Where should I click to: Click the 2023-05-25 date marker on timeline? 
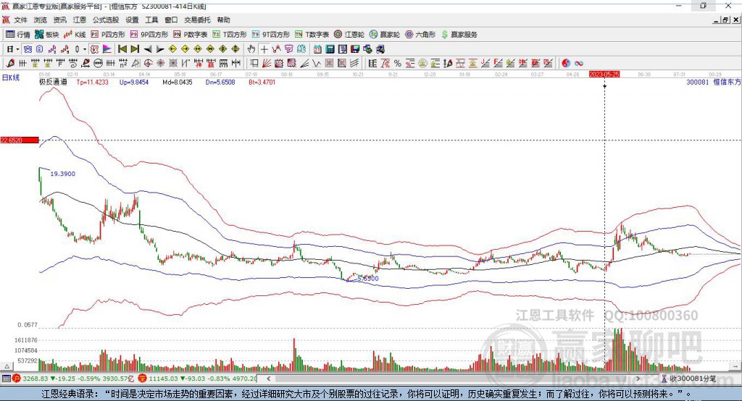604,74
